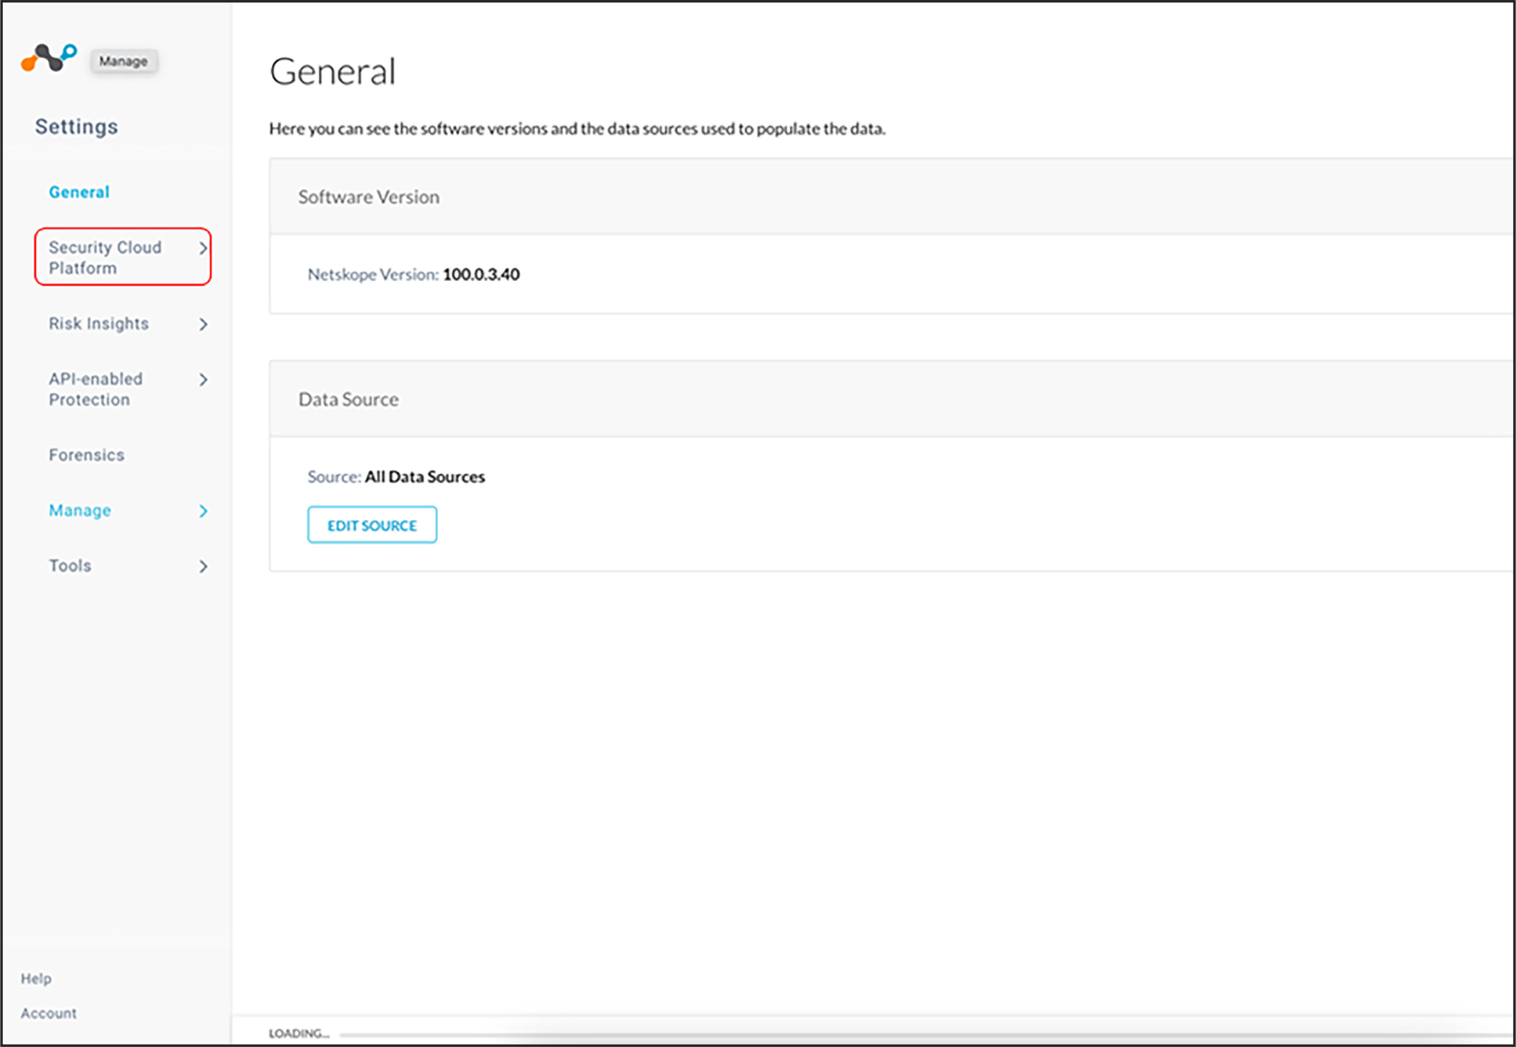Open the Account link
The width and height of the screenshot is (1516, 1047).
point(49,1013)
